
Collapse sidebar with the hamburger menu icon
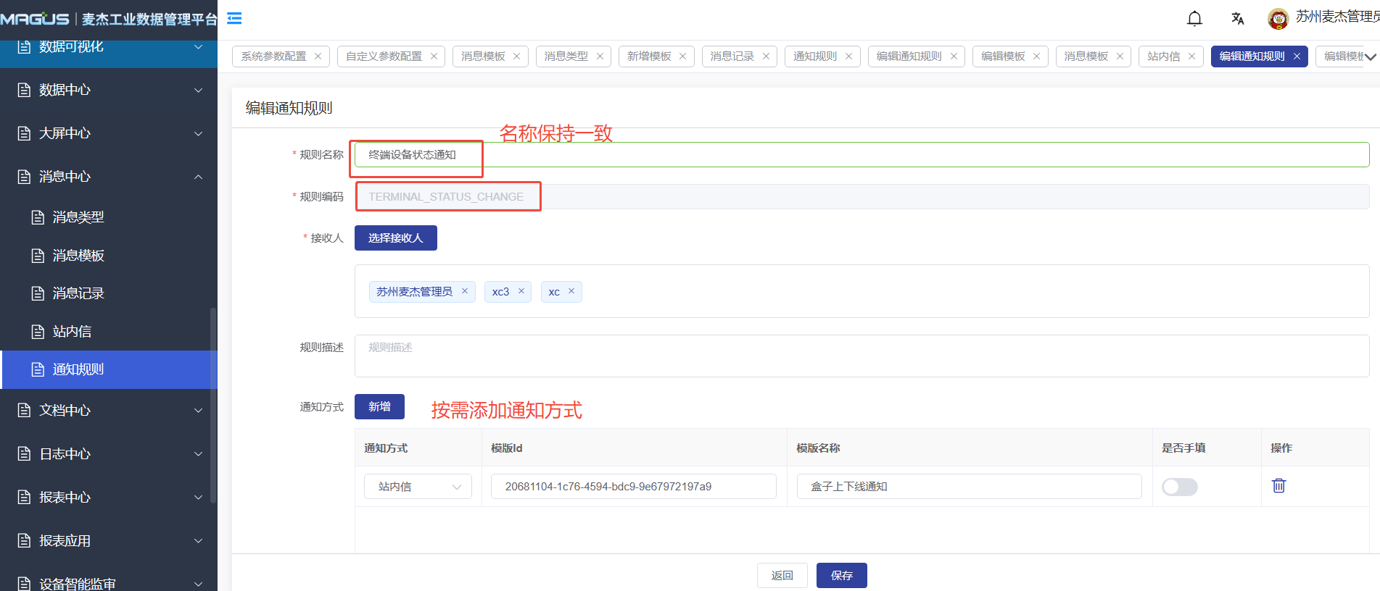tap(234, 19)
